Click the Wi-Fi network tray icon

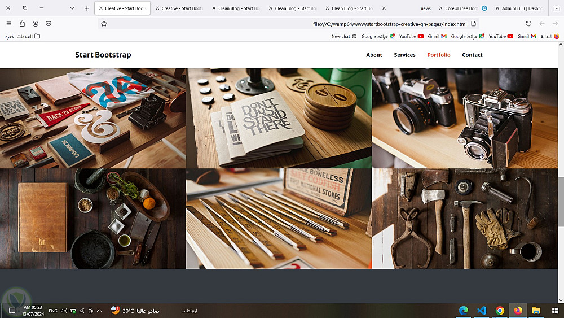(x=82, y=311)
